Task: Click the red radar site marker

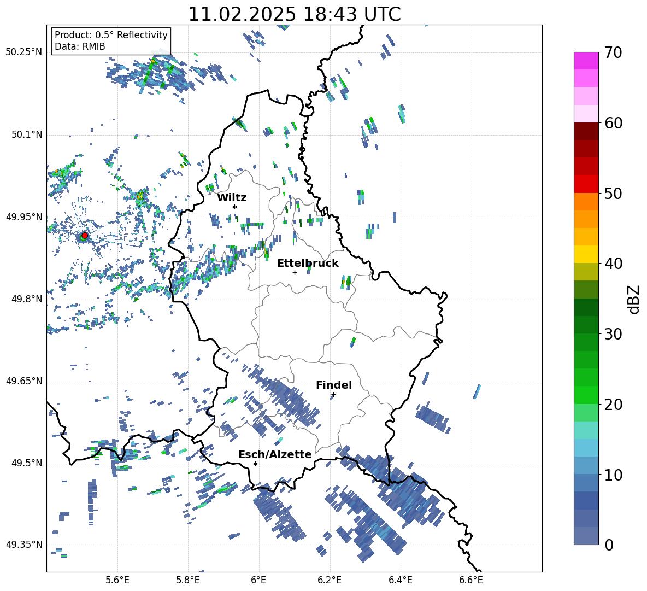Action: [x=85, y=236]
